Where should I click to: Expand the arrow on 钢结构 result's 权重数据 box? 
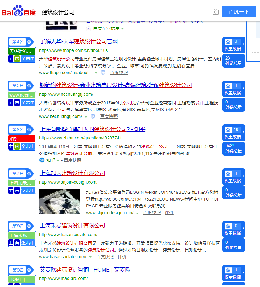coord(243,88)
